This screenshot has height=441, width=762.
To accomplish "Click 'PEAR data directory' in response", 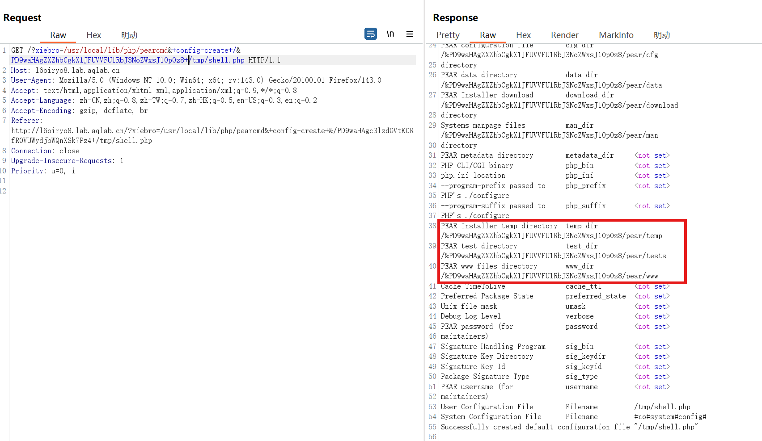I will (479, 75).
